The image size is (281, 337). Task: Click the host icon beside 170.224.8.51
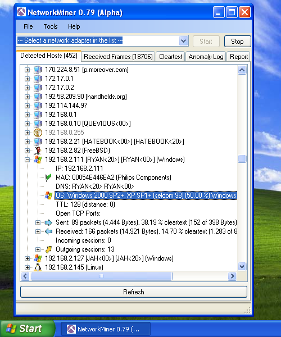(x=38, y=70)
